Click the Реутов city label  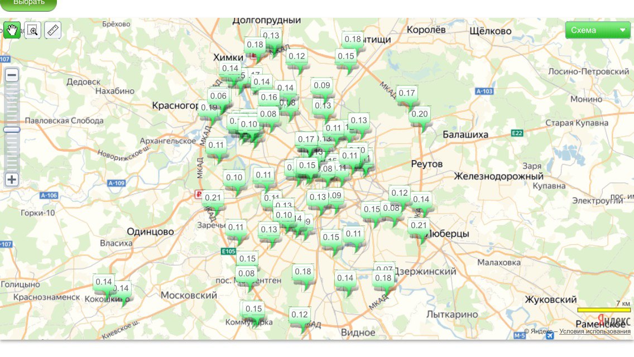(x=426, y=164)
